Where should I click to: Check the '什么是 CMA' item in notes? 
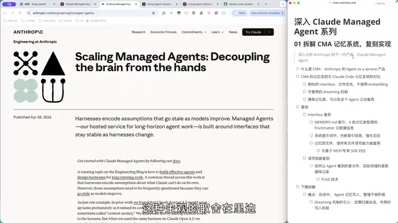[297, 69]
